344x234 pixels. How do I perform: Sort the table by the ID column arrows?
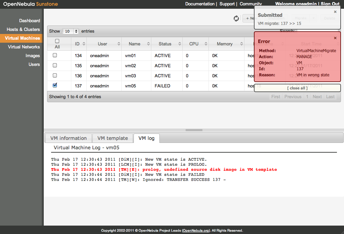(x=84, y=44)
